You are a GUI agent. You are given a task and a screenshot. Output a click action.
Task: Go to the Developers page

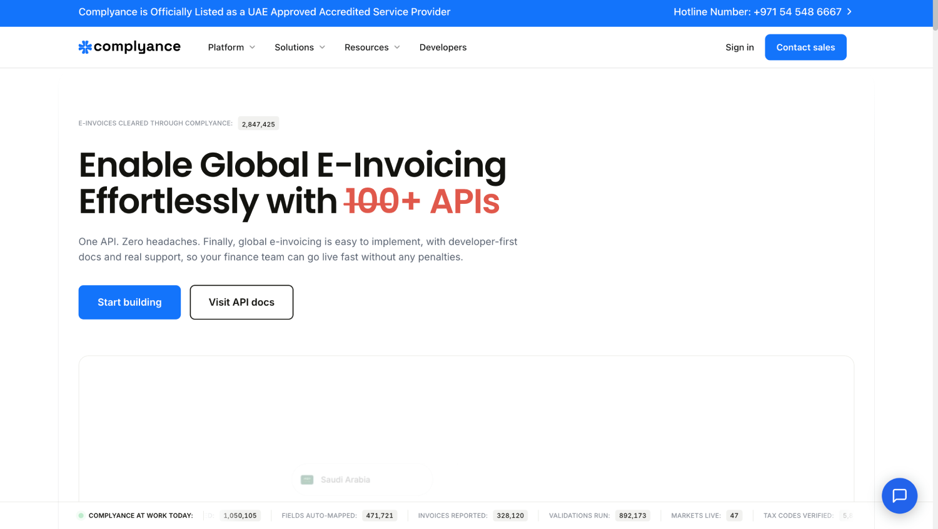click(443, 48)
